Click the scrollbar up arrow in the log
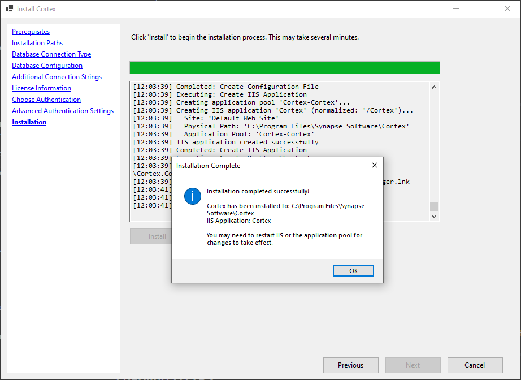The image size is (521, 380). click(x=434, y=86)
